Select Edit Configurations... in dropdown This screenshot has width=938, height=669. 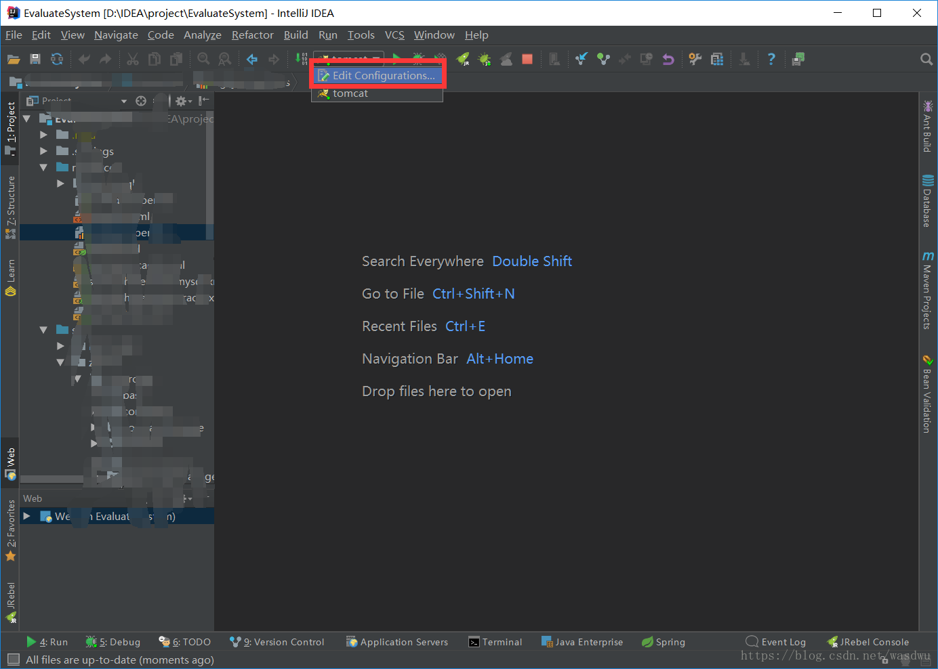coord(377,75)
